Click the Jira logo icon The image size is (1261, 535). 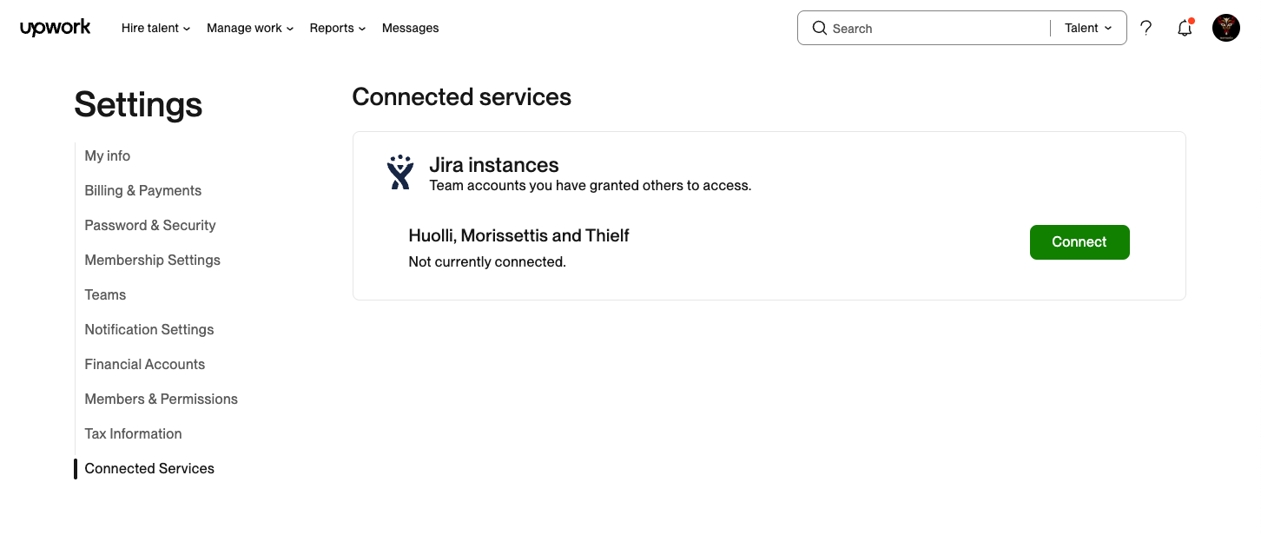tap(400, 173)
